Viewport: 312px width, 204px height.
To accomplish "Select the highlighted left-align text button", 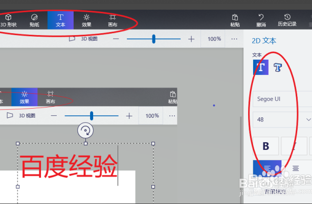I will [x=267, y=168].
